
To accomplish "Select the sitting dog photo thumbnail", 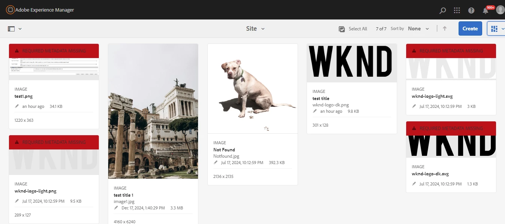I will click(x=253, y=89).
